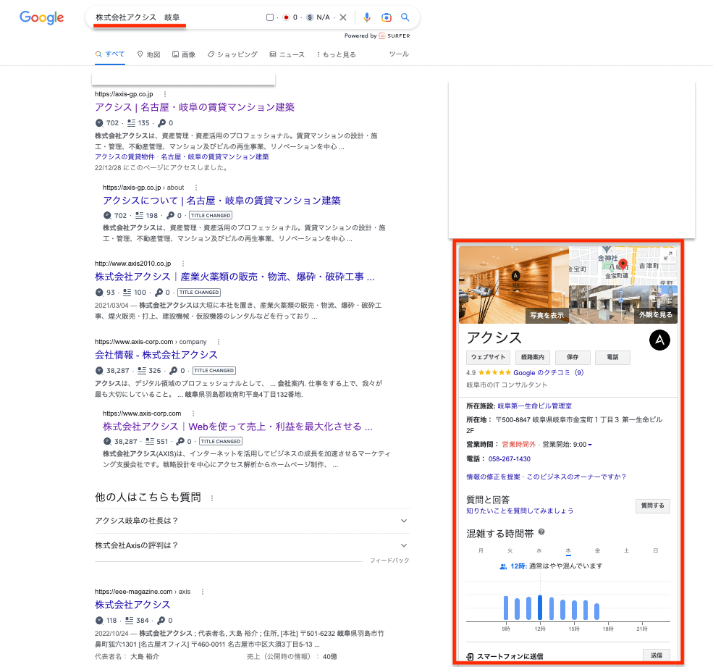Click the 電話 button
Viewport: 713px width, 667px height.
click(x=612, y=357)
